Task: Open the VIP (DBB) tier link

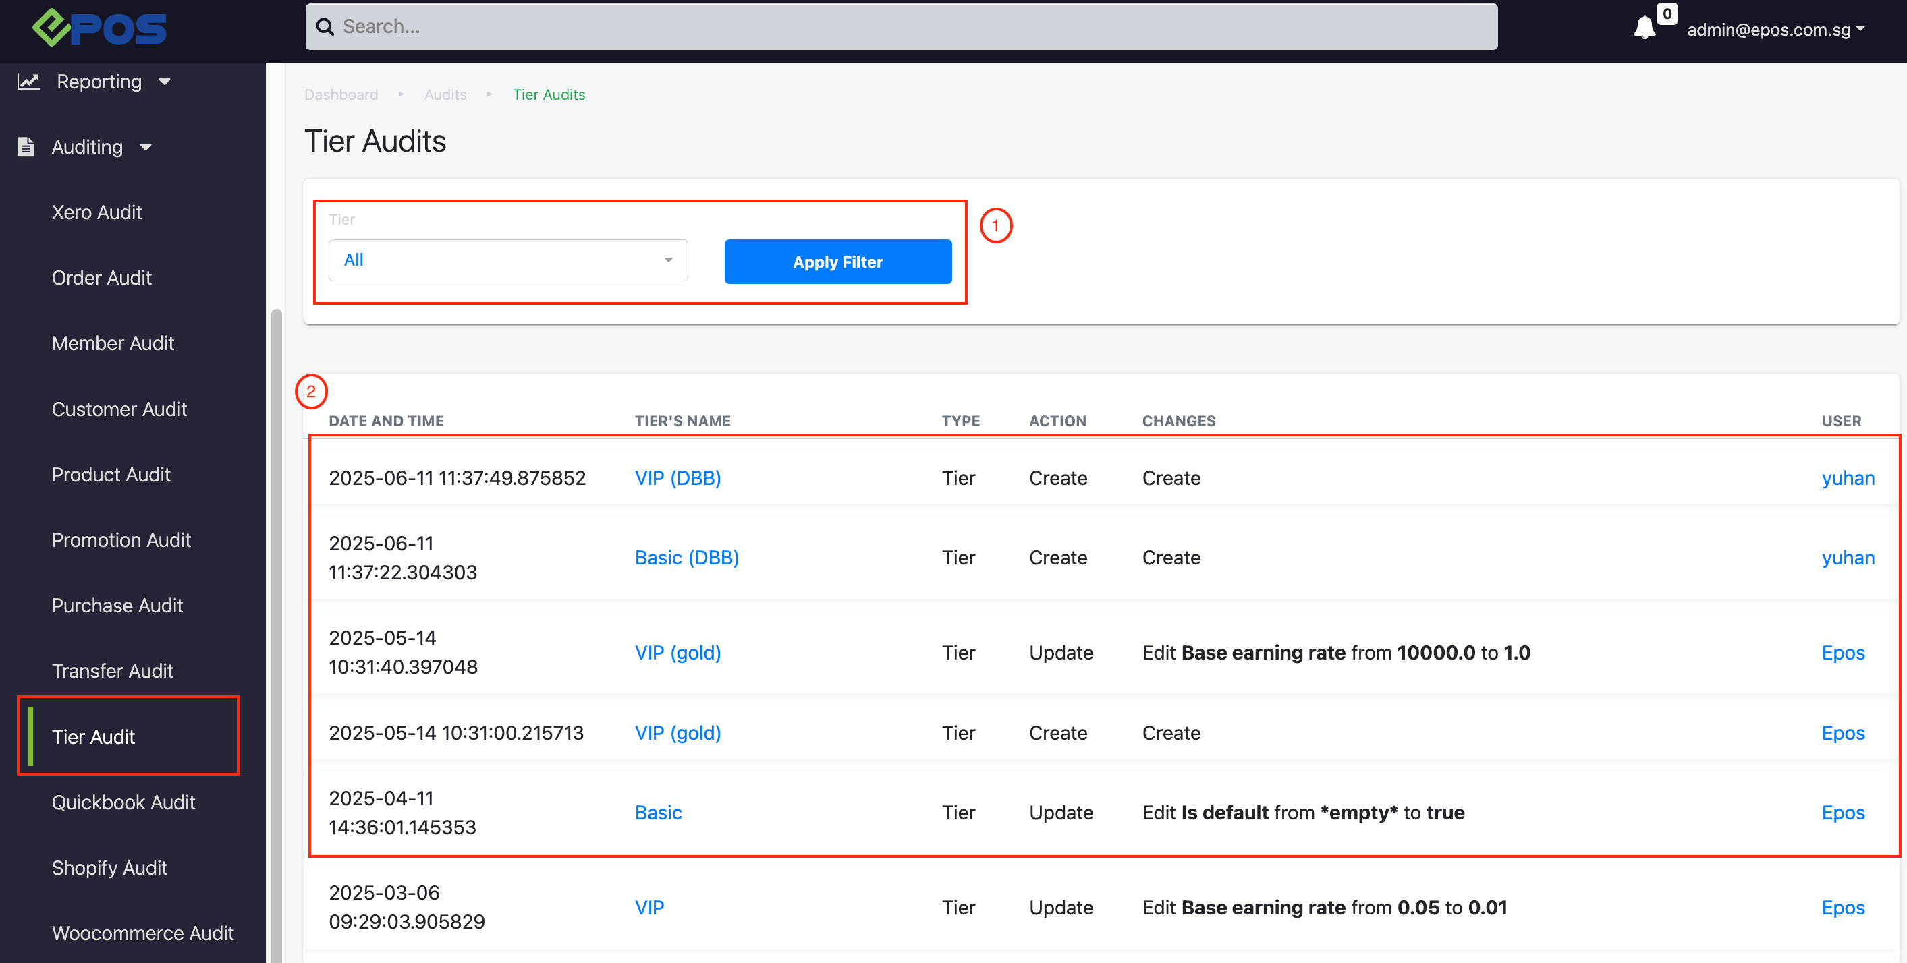Action: [678, 478]
